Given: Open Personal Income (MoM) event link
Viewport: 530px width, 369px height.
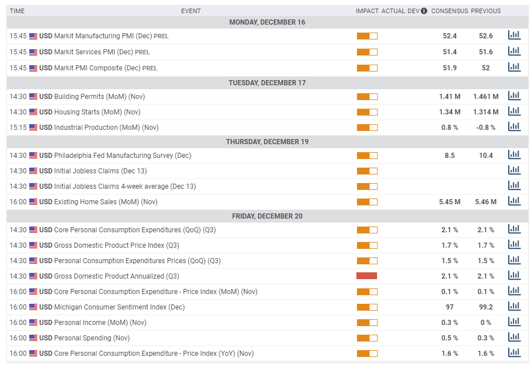Looking at the screenshot, I should click(x=100, y=323).
